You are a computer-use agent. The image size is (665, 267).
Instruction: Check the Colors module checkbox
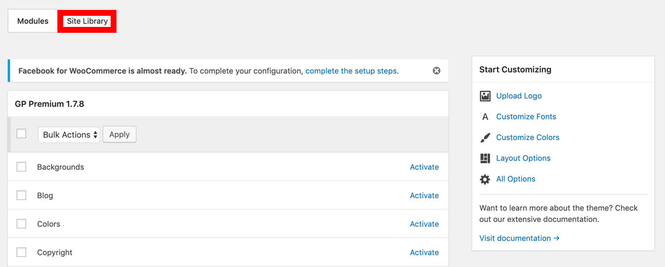point(21,224)
